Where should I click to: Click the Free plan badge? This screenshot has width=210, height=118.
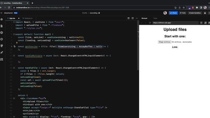16,13
